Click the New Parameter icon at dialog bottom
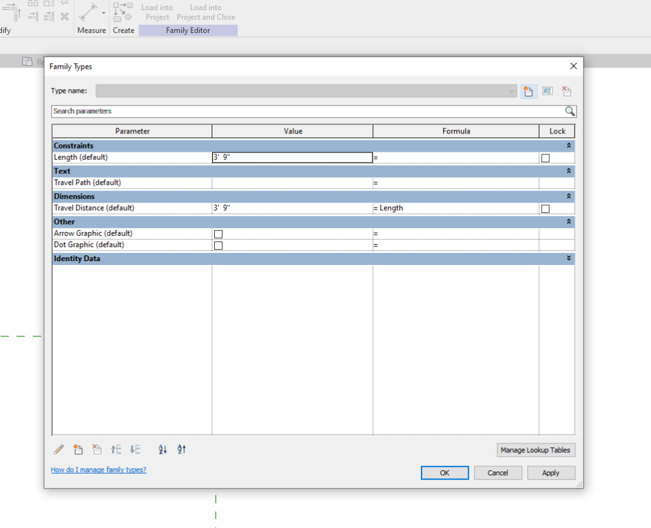This screenshot has height=528, width=651. (78, 450)
